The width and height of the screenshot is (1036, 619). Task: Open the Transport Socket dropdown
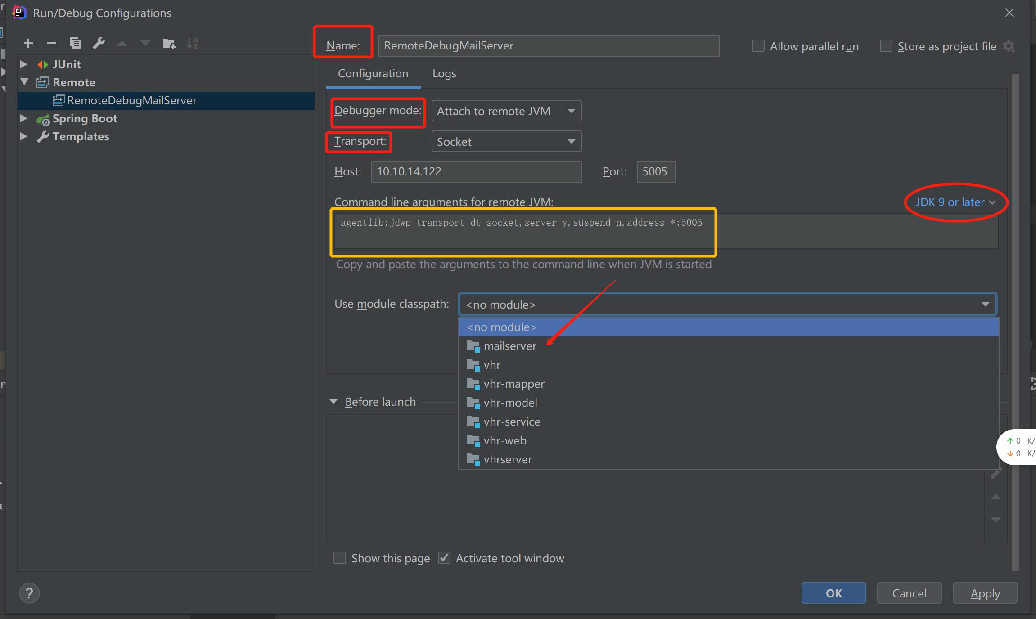[506, 142]
